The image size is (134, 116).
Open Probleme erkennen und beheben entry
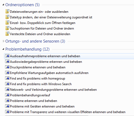point(33,101)
